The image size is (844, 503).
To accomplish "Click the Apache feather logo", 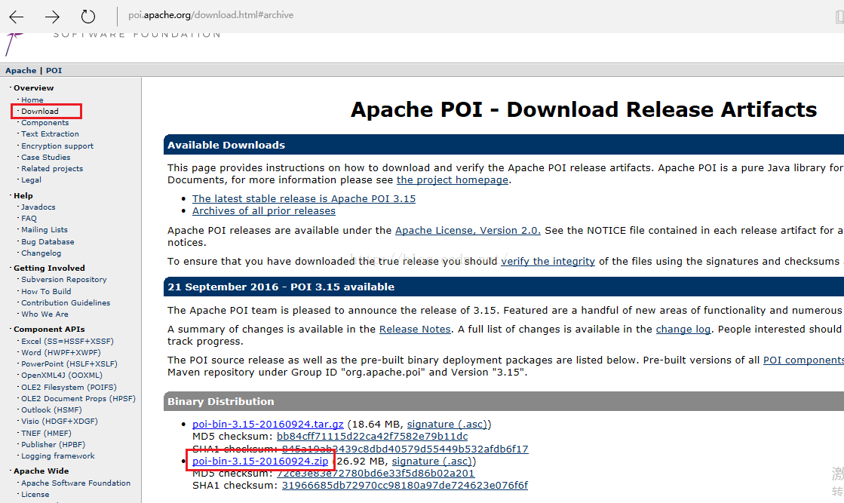I will coord(14,44).
